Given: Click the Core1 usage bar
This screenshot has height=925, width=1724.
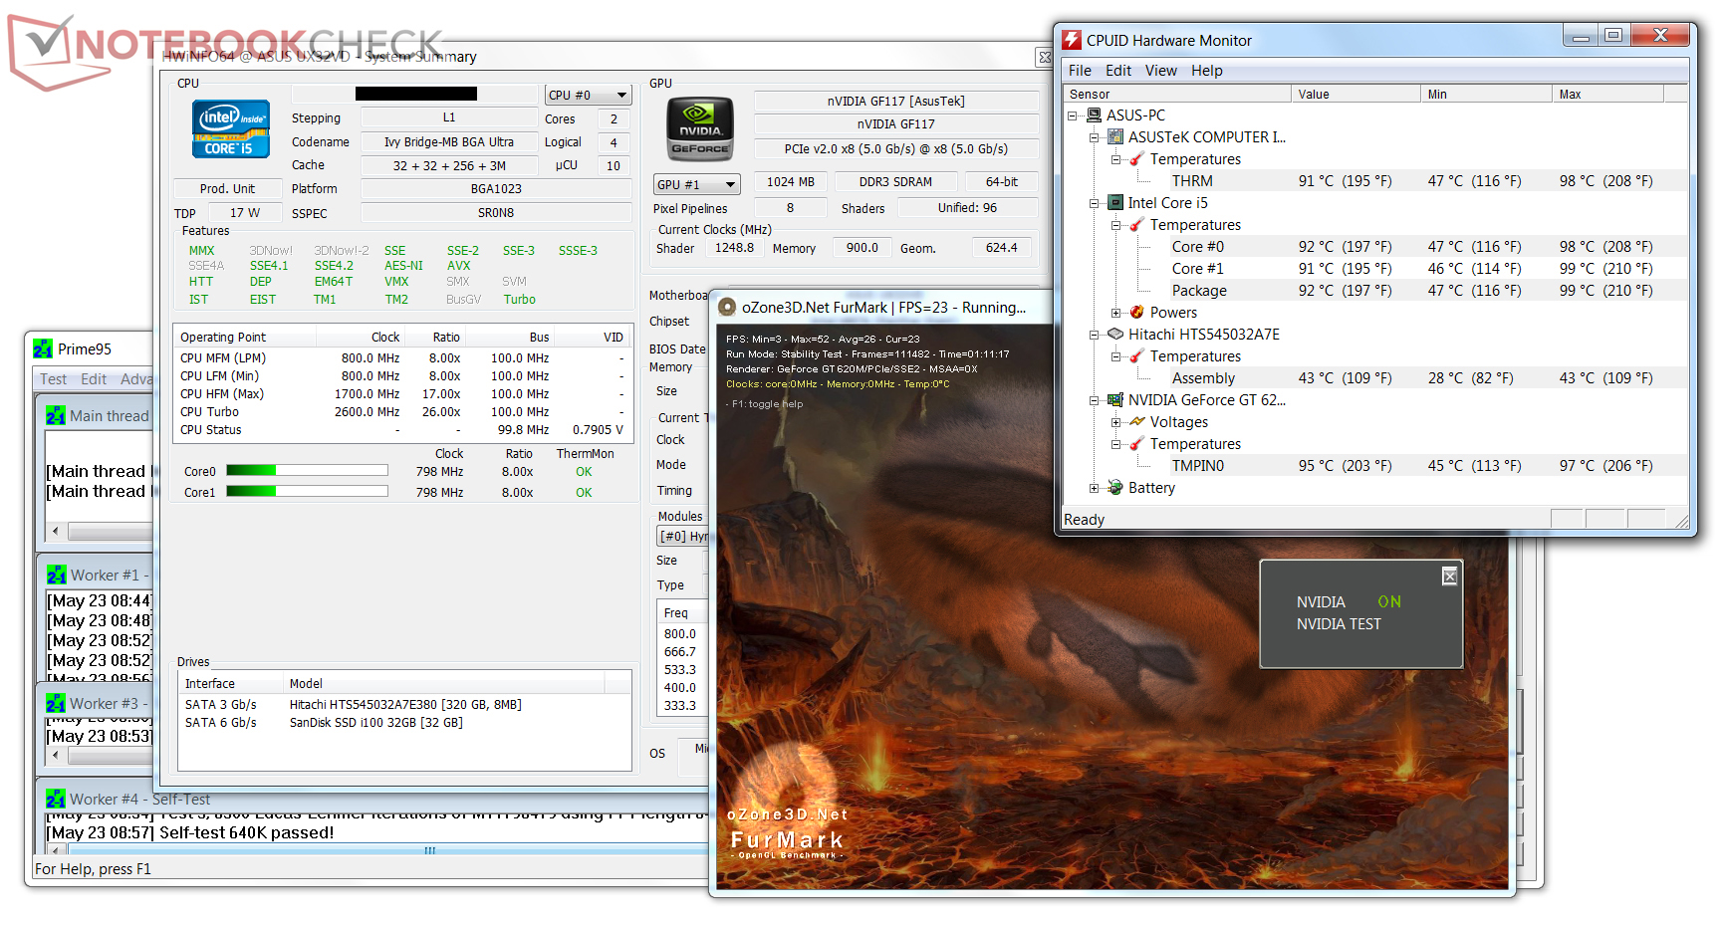Looking at the screenshot, I should pos(307,491).
